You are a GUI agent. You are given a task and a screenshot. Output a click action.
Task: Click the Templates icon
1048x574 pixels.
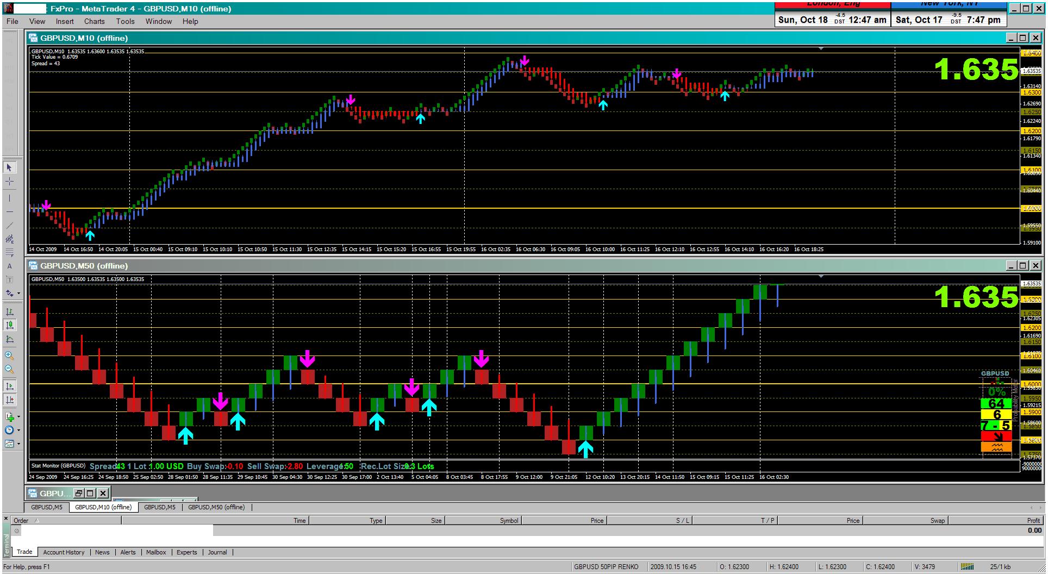pyautogui.click(x=9, y=444)
